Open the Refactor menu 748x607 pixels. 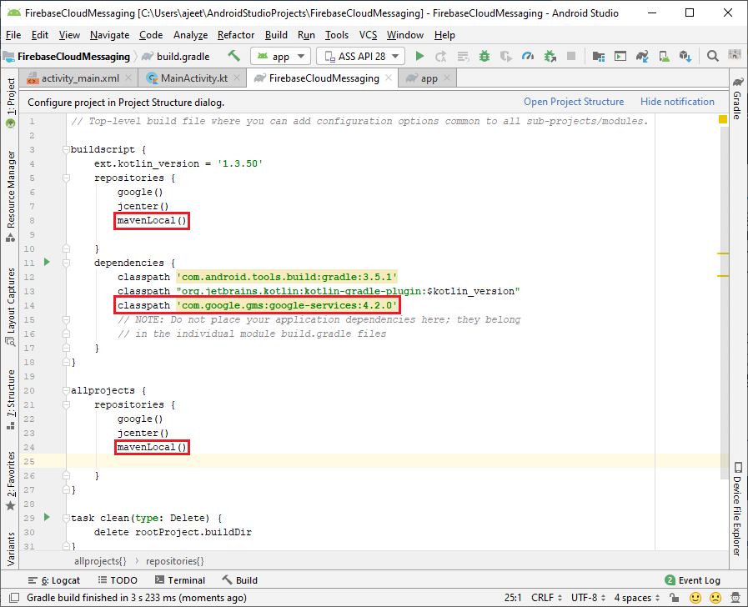[x=236, y=35]
